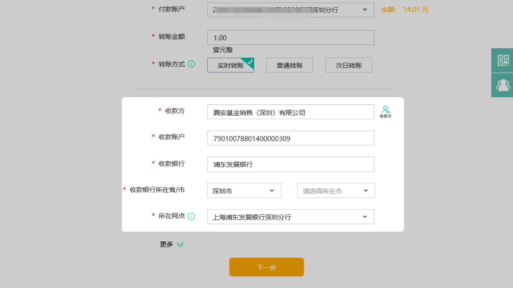Select 实时转账 transfer method

[230, 65]
